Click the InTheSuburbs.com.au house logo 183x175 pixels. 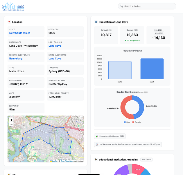(13, 6)
